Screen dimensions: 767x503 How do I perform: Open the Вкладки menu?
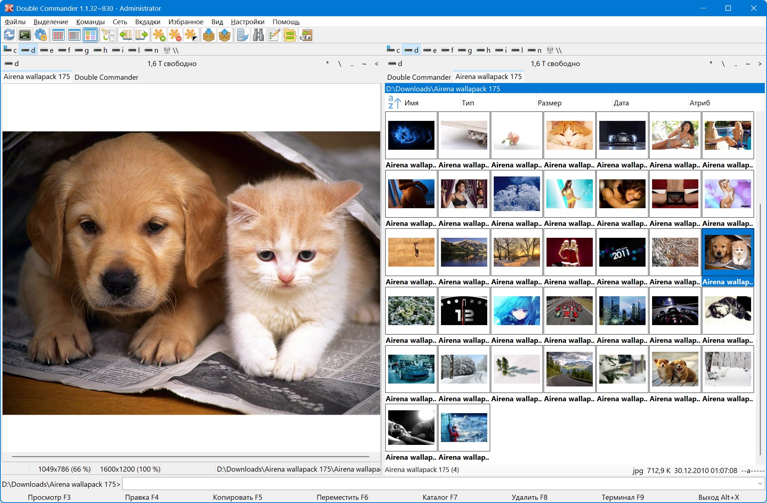(147, 22)
